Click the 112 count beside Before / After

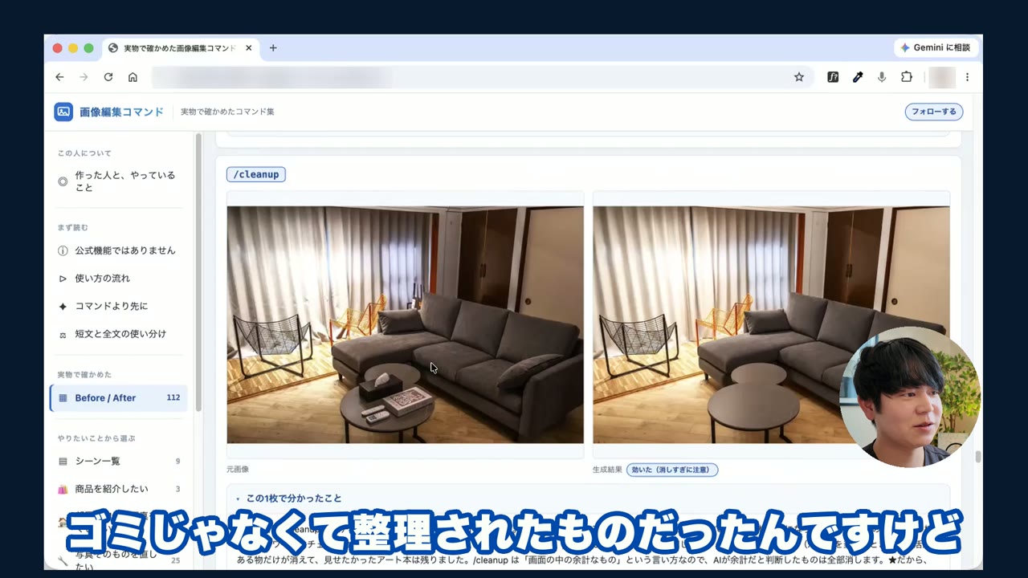[173, 398]
